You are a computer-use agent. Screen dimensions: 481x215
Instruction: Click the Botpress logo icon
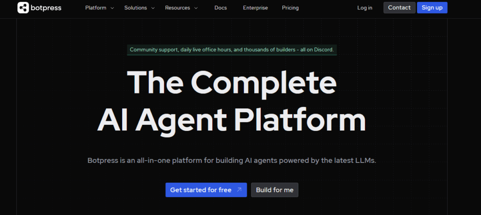pos(23,8)
